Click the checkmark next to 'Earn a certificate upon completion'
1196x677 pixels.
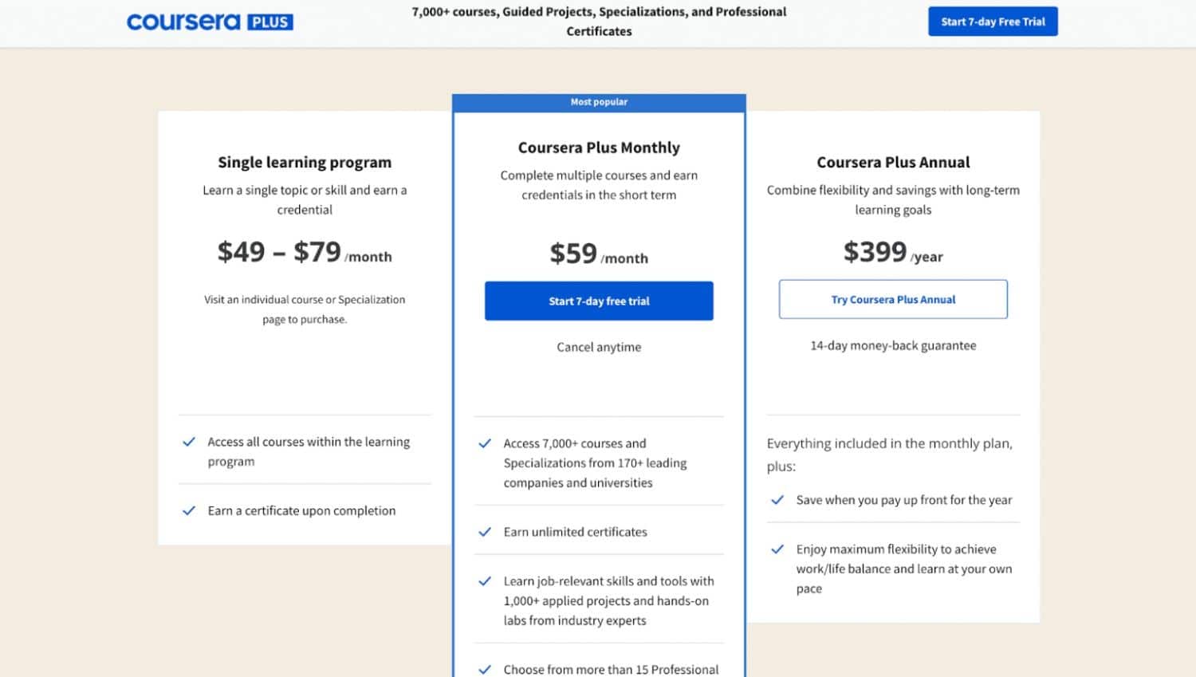(x=189, y=510)
